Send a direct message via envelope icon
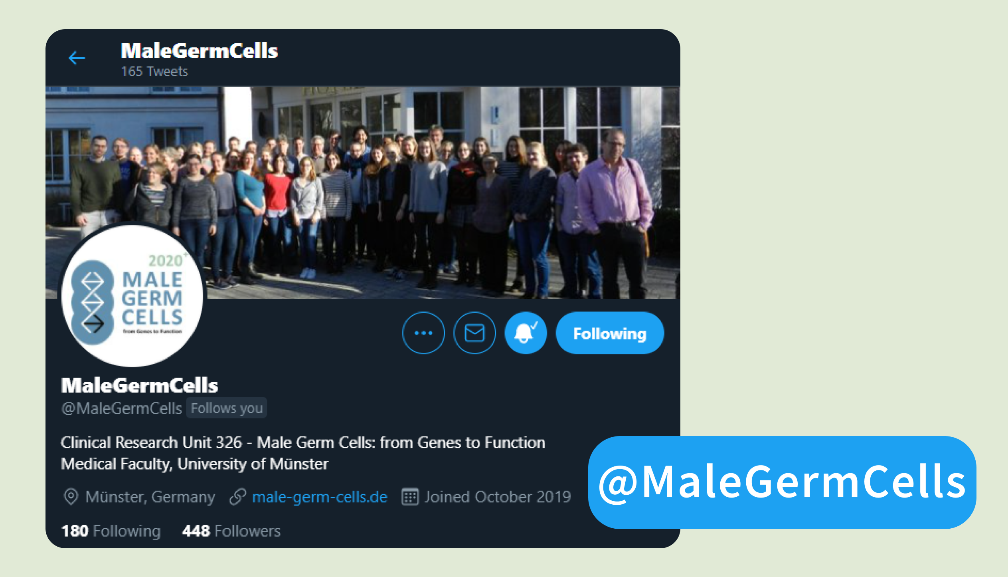1008x577 pixels. tap(474, 333)
